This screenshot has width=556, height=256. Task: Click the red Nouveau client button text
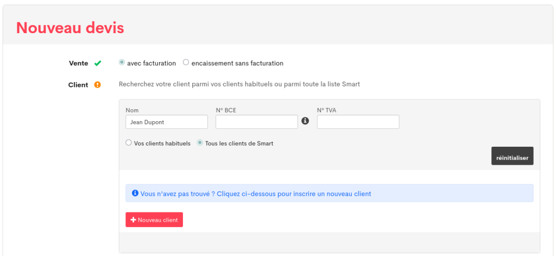tap(157, 220)
